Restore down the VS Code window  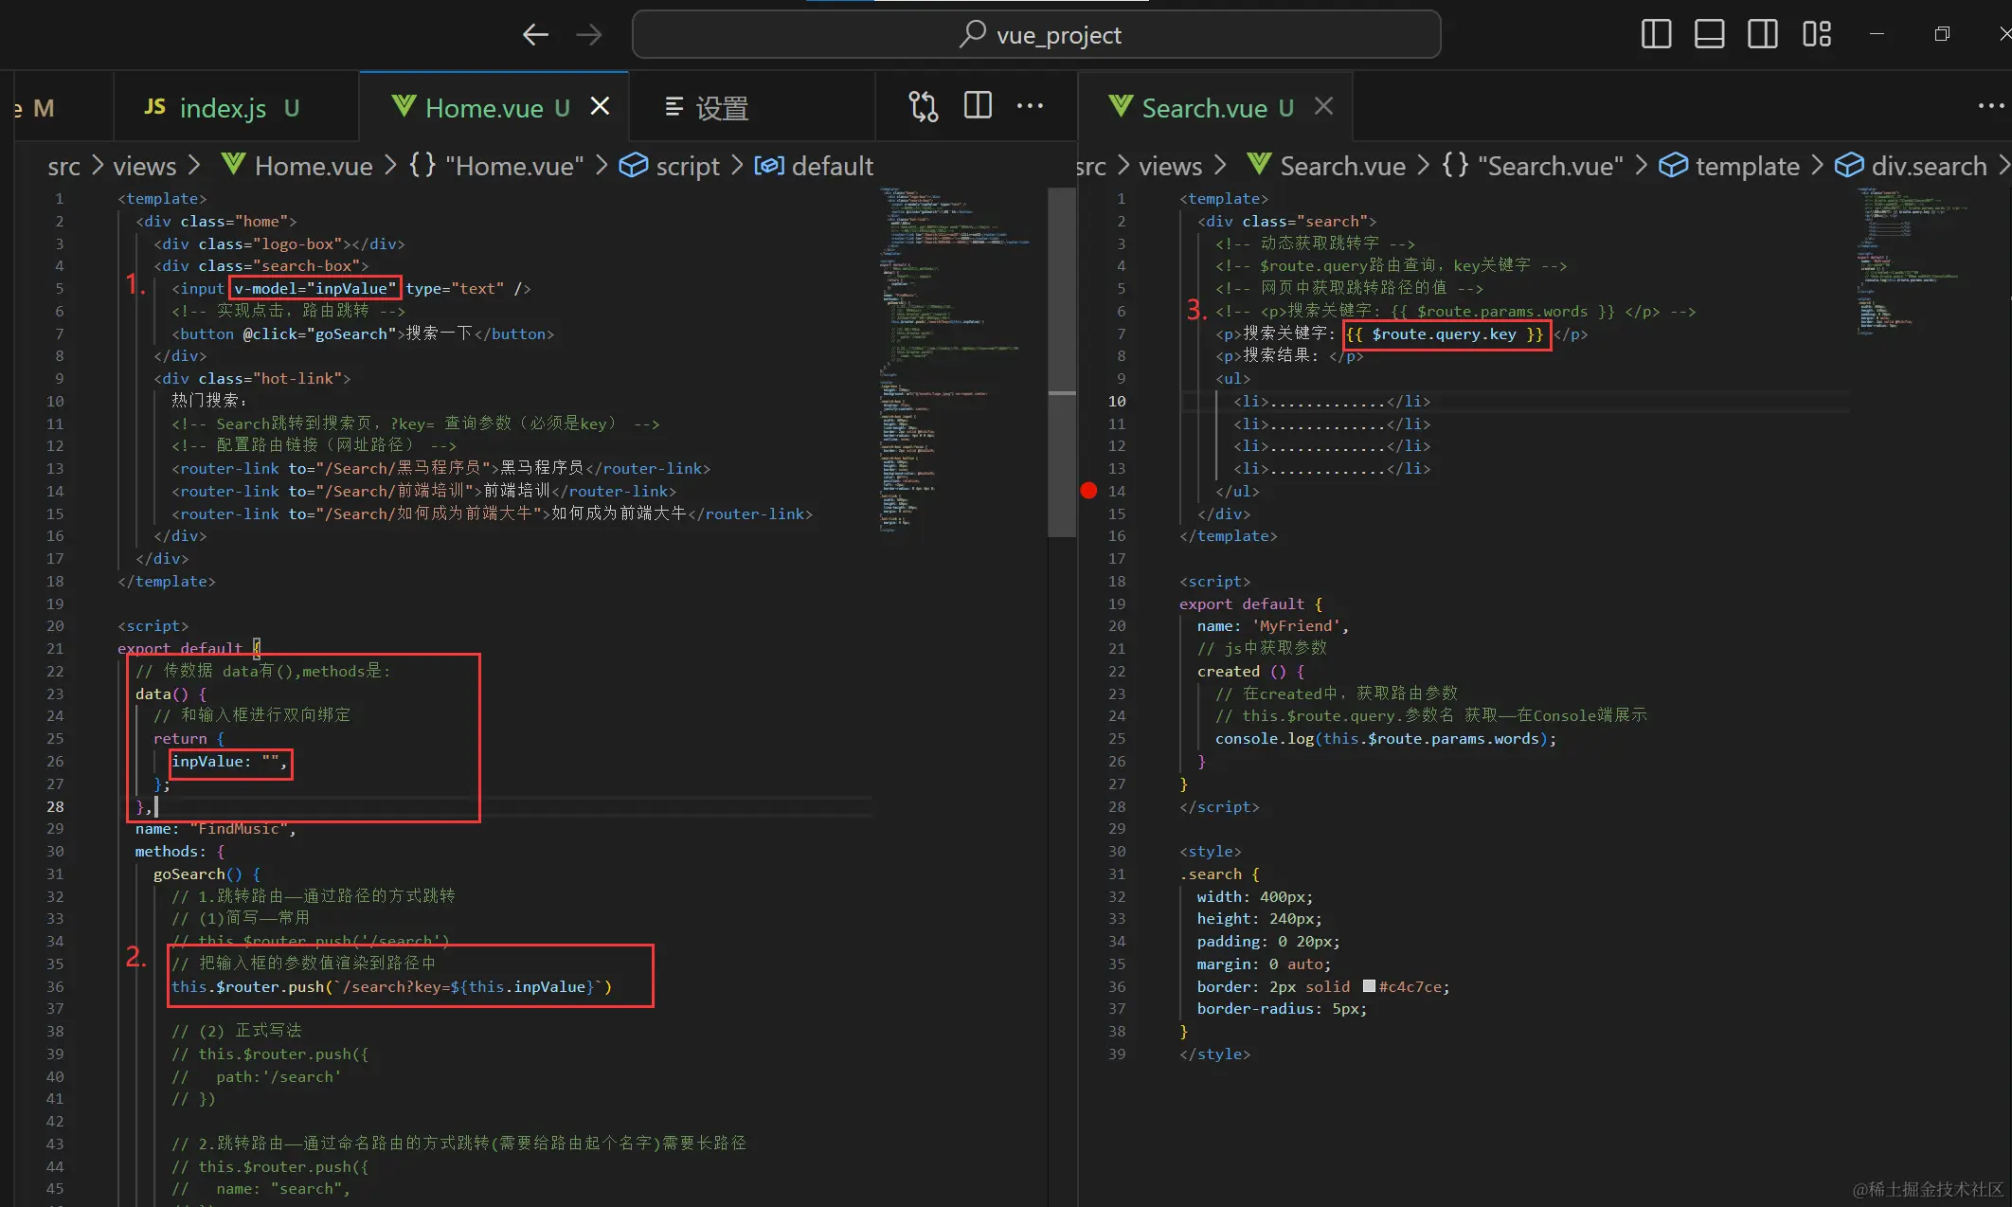click(x=1942, y=34)
